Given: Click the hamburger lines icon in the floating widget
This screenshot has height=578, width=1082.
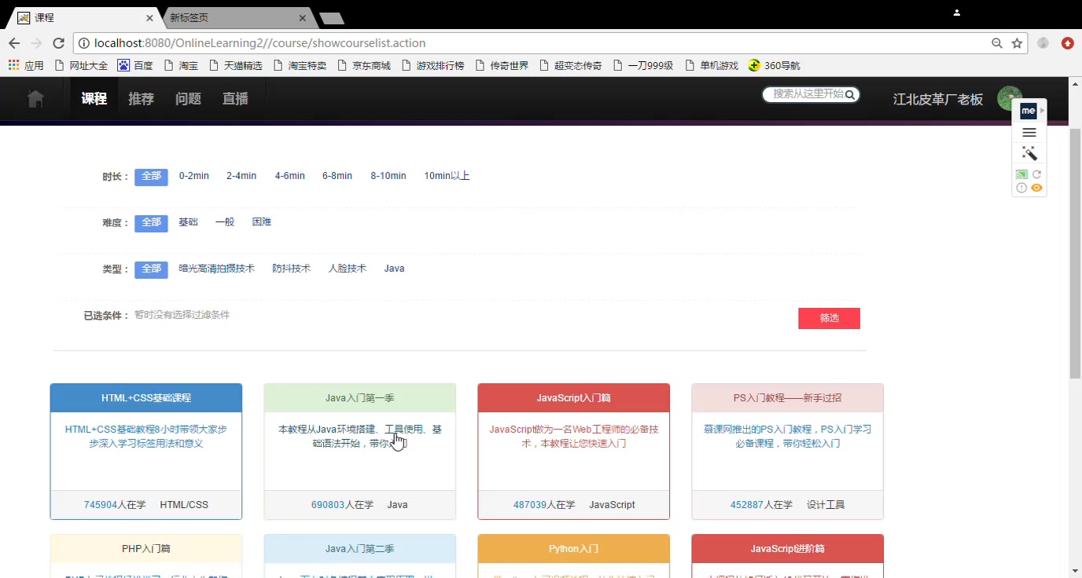Looking at the screenshot, I should click(x=1029, y=132).
